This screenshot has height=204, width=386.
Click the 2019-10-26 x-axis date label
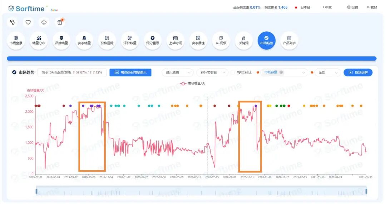click(88, 177)
